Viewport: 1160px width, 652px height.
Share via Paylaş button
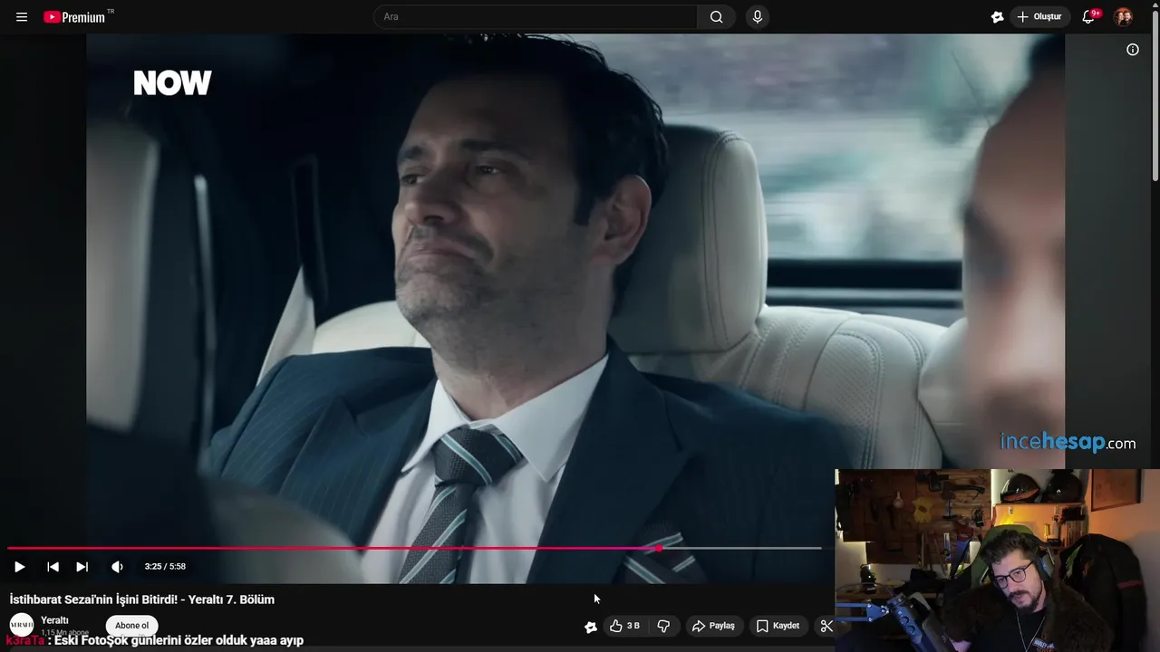click(713, 626)
